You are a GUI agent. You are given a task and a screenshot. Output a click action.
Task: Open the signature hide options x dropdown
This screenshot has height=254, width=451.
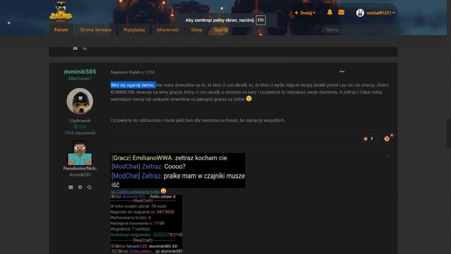pyautogui.click(x=390, y=157)
